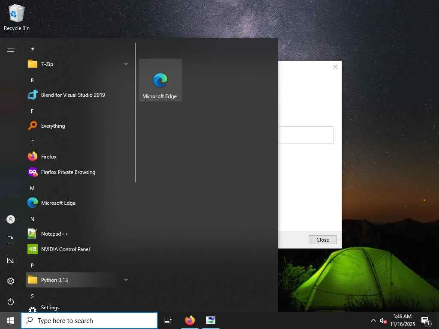Click the Power button icon
Image resolution: width=439 pixels, height=329 pixels.
pos(11,302)
